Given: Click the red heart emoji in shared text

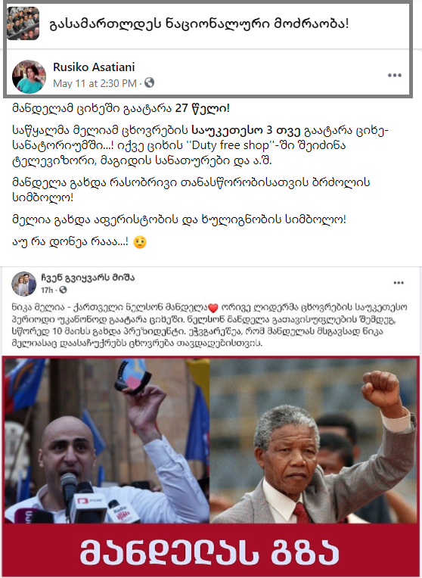Looking at the screenshot, I should pyautogui.click(x=213, y=307).
